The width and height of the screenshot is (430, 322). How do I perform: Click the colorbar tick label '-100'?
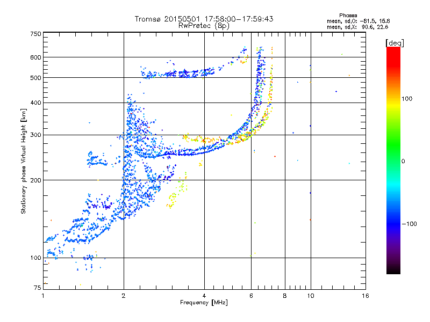click(409, 224)
